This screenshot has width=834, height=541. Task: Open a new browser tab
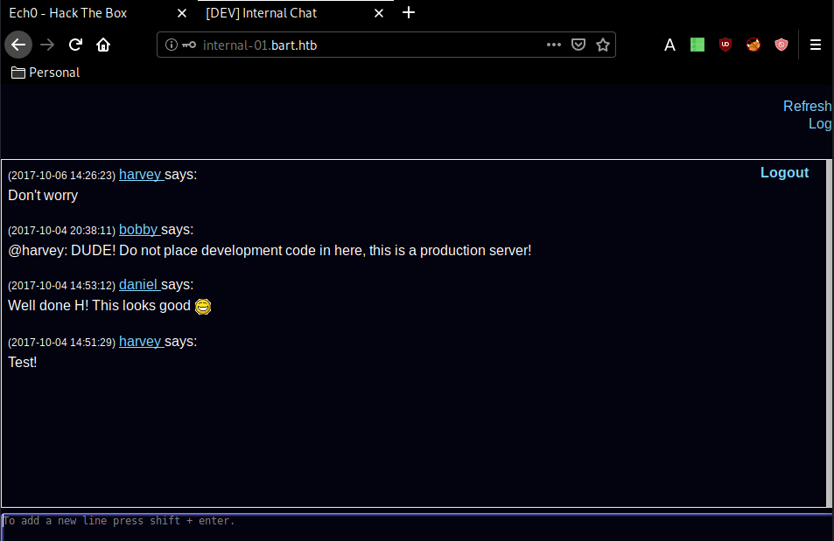[408, 13]
